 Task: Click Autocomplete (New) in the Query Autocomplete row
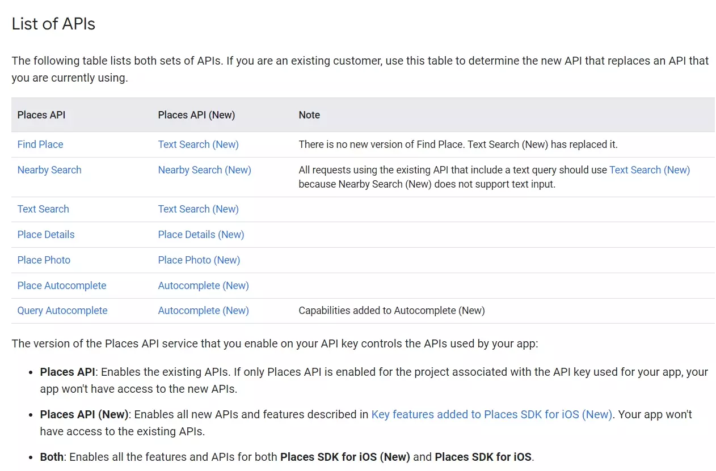(203, 311)
